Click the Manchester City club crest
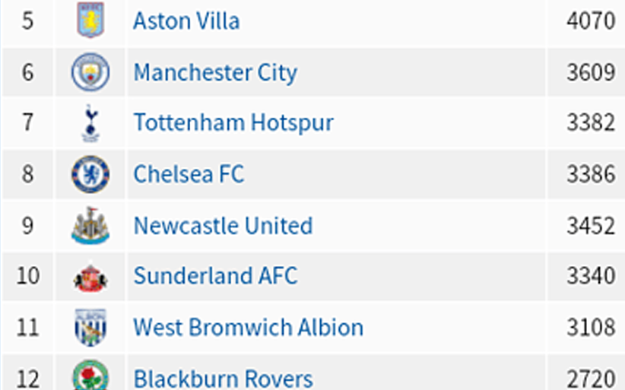625x390 pixels. tap(90, 72)
